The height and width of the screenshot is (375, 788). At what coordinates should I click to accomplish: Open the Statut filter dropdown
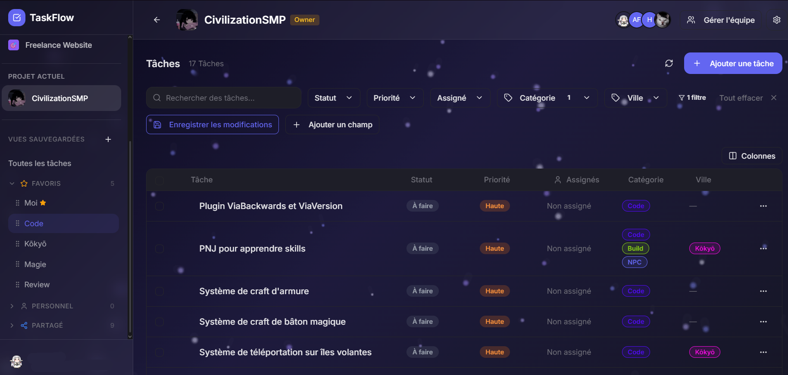pos(334,98)
